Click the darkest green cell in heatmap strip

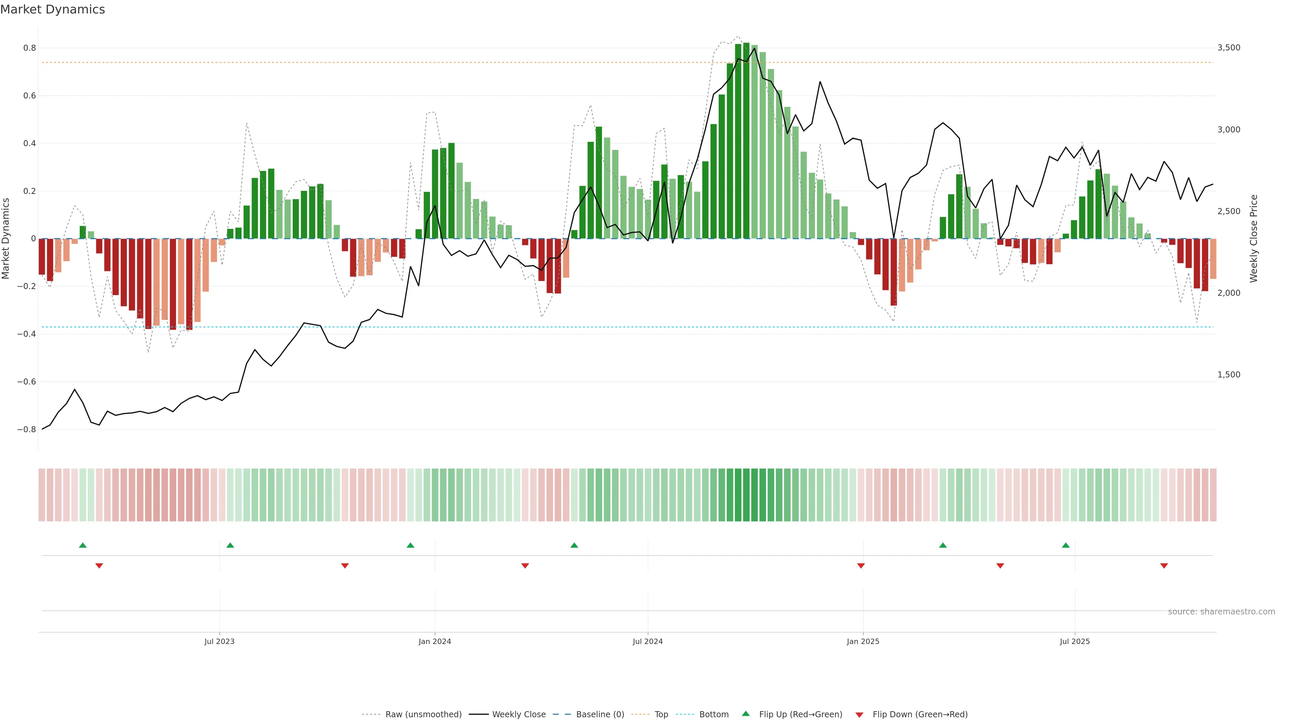pyautogui.click(x=746, y=495)
